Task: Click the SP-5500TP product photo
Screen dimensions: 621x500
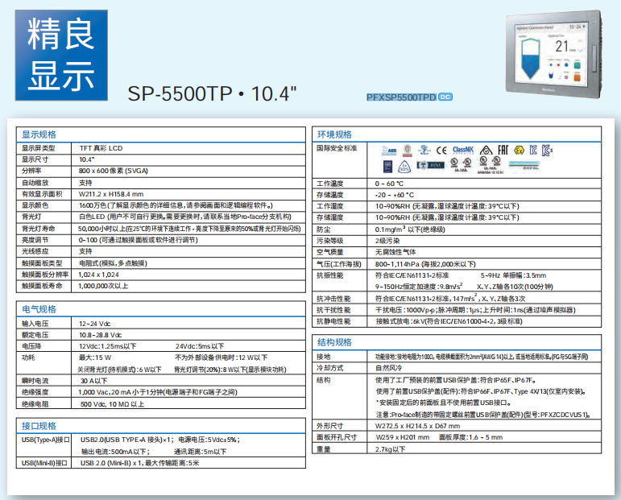Action: (554, 55)
